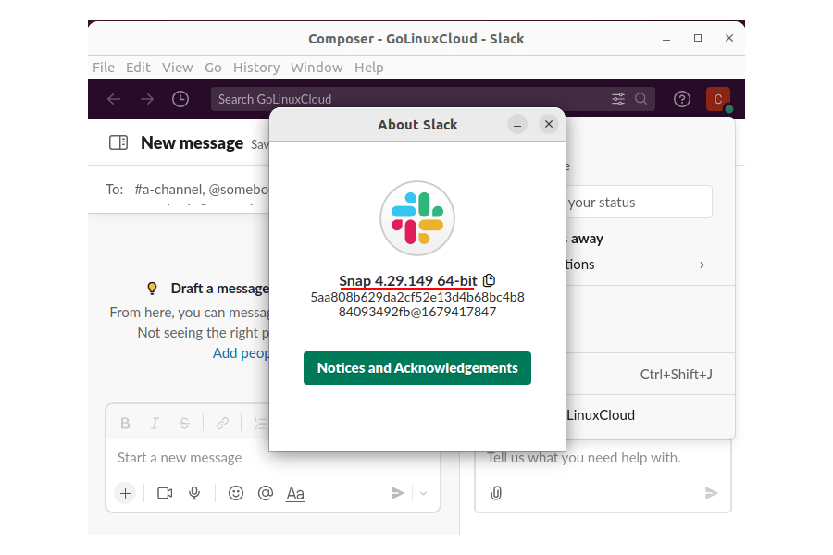Image resolution: width=833 pixels, height=555 pixels.
Task: Click Notices and Acknowledgements
Action: coord(416,367)
